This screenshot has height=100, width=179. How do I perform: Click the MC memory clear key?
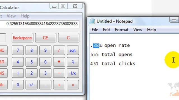(x=3, y=50)
